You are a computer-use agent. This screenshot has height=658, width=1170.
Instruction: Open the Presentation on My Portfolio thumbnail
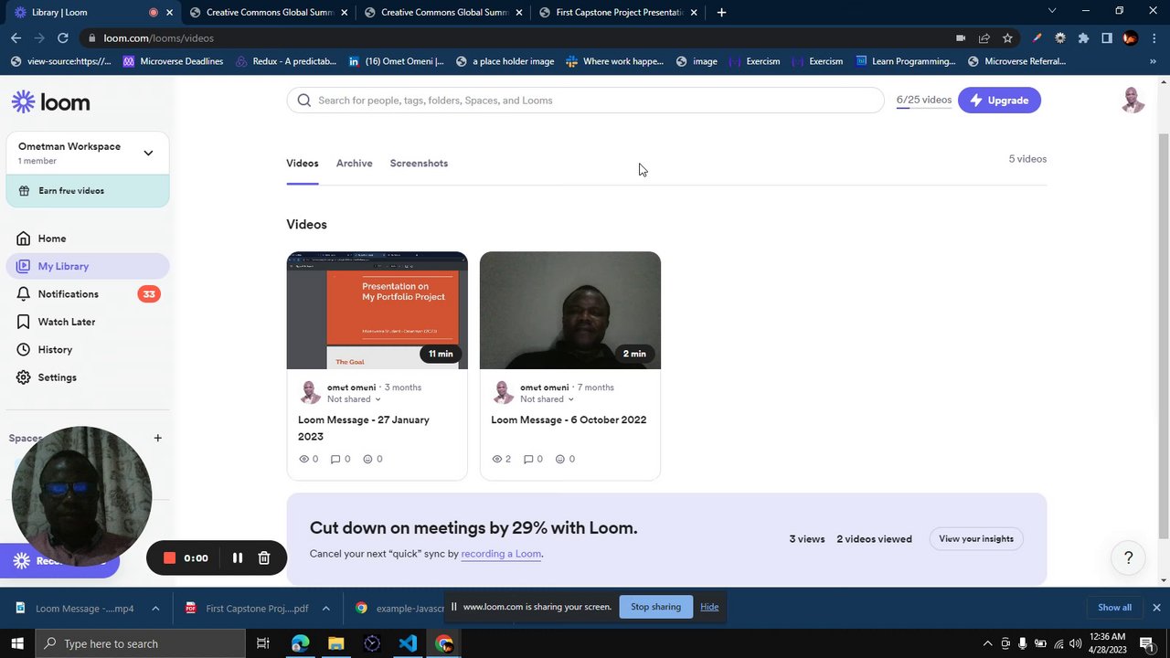click(377, 311)
